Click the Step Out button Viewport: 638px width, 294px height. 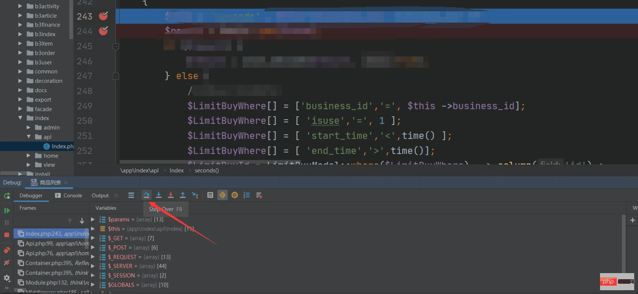(183, 195)
